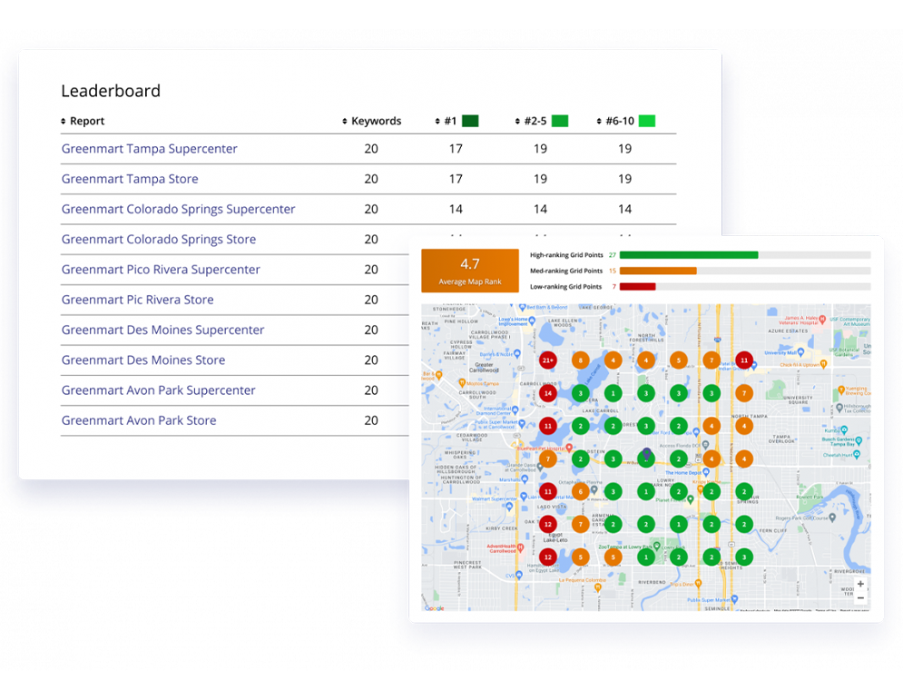Image resolution: width=903 pixels, height=700 pixels.
Task: Click the purple location pin on the map
Action: coord(646,453)
